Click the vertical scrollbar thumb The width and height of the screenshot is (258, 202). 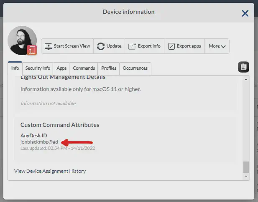point(246,167)
